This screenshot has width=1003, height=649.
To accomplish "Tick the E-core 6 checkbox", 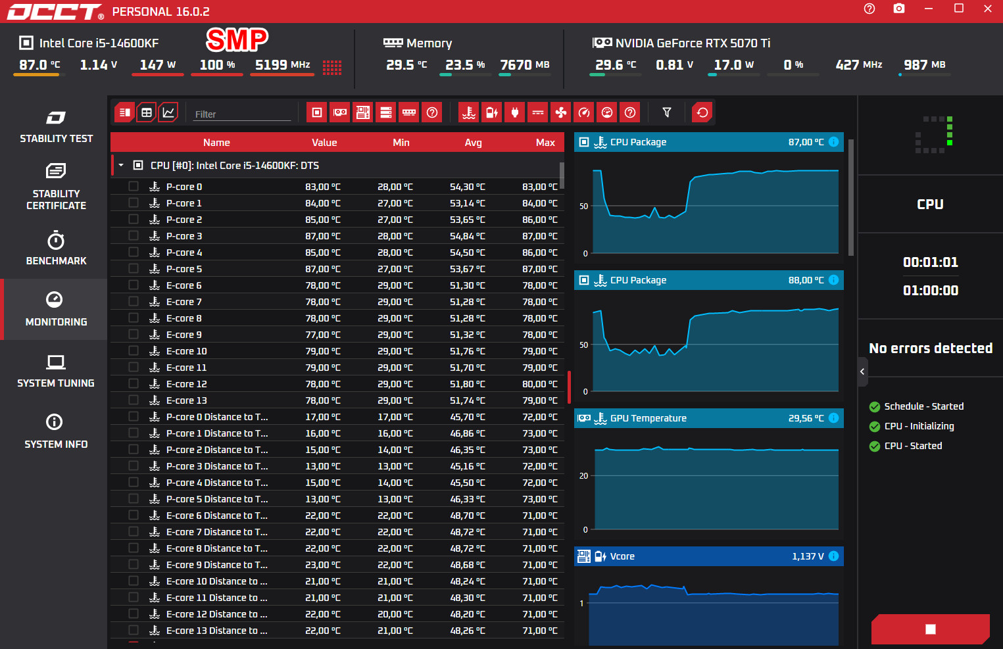I will (134, 285).
